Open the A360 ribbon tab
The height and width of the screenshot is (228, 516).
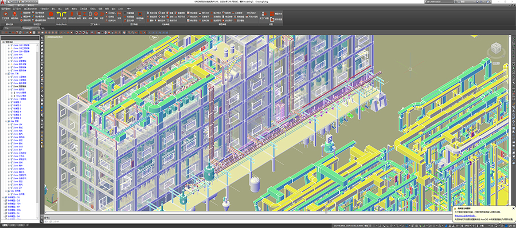pyautogui.click(x=121, y=9)
